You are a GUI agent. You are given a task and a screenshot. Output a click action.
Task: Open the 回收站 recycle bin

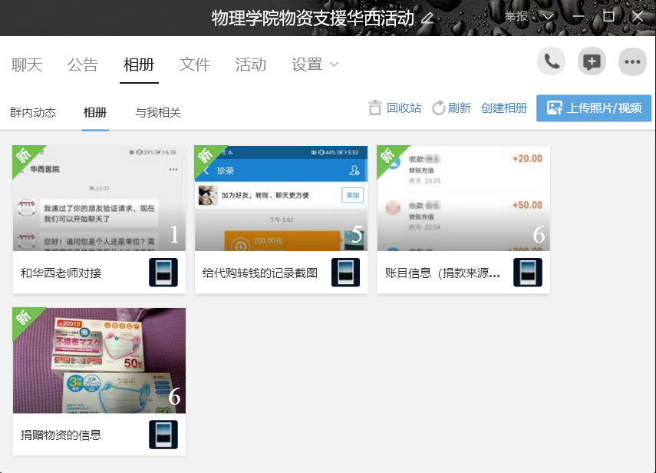tap(395, 108)
